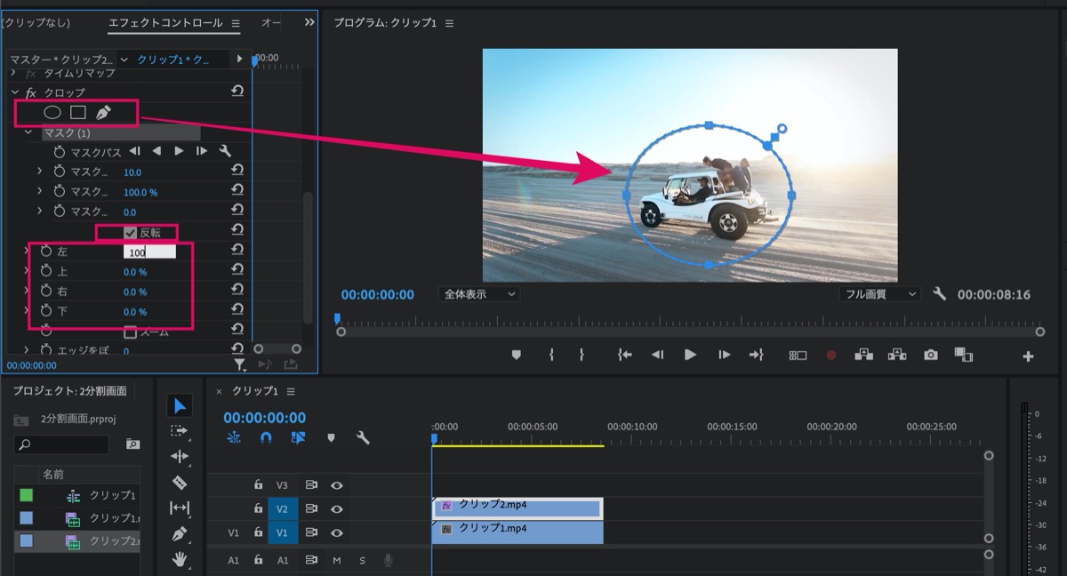Play the program monitor video
This screenshot has width=1067, height=576.
point(690,355)
